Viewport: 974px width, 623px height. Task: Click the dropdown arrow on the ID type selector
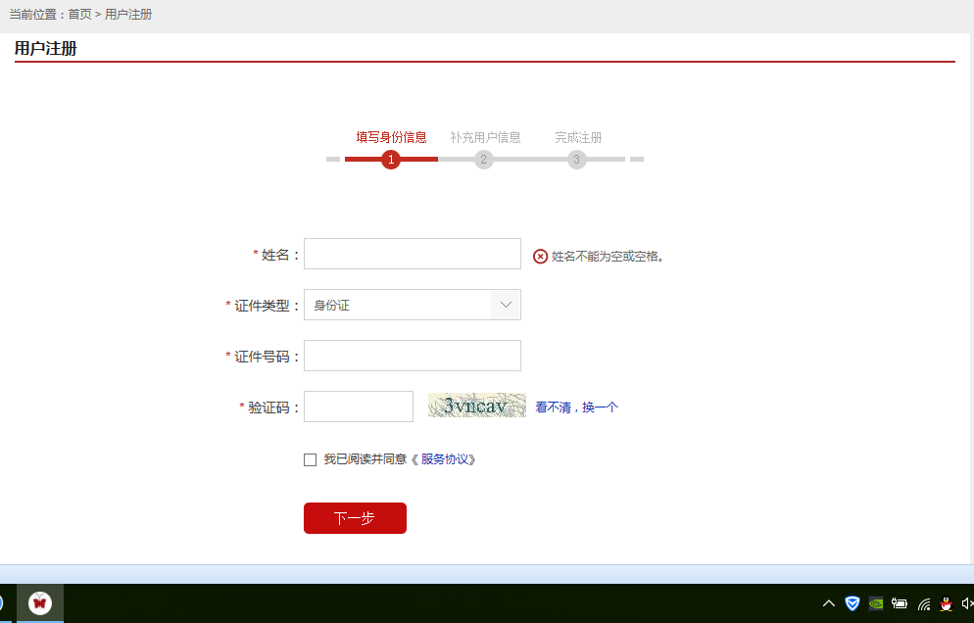[505, 305]
